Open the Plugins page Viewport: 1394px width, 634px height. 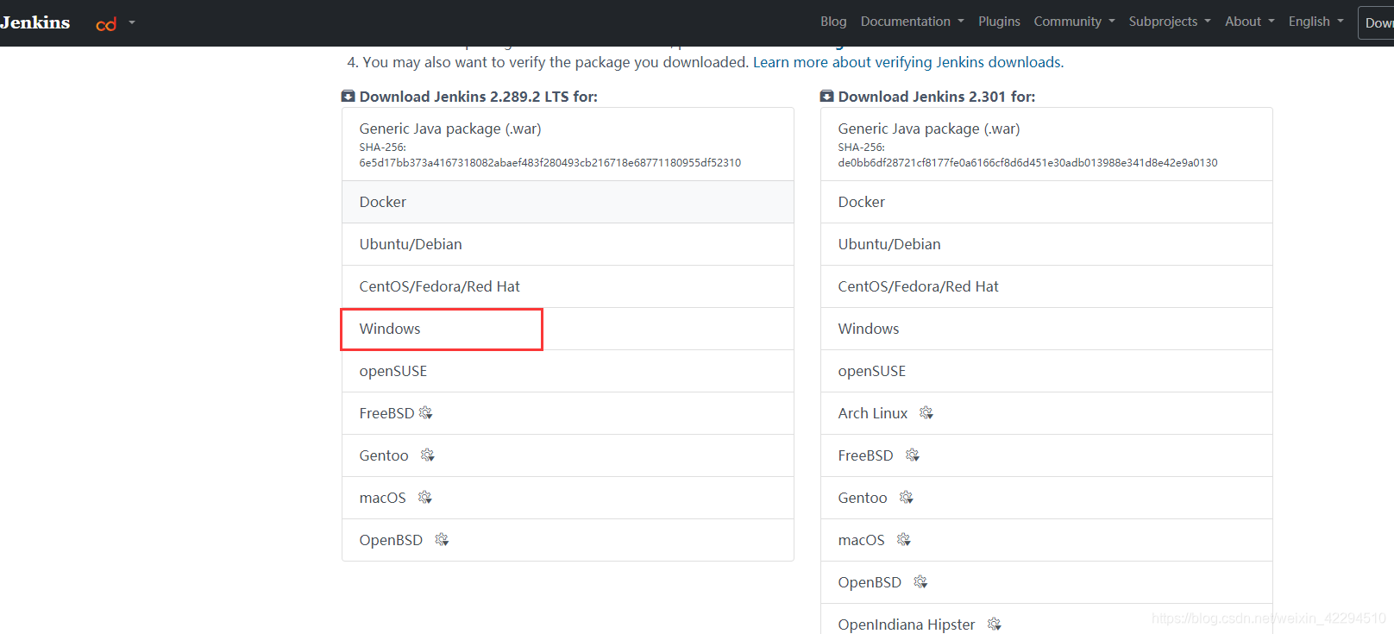pos(999,22)
